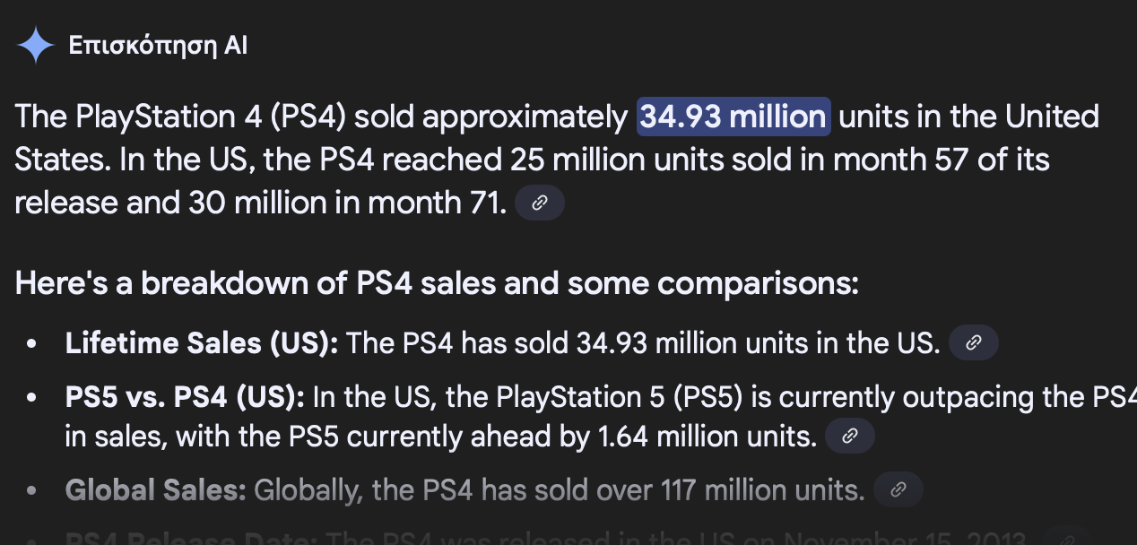This screenshot has width=1137, height=545.
Task: Open source link after "117 million units"
Action: pyautogui.click(x=898, y=489)
